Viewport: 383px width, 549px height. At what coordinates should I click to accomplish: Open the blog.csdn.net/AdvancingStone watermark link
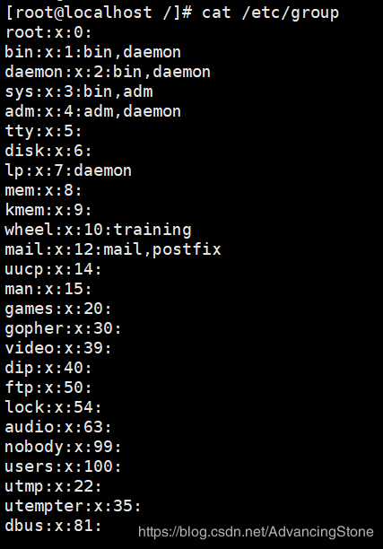[x=256, y=532]
